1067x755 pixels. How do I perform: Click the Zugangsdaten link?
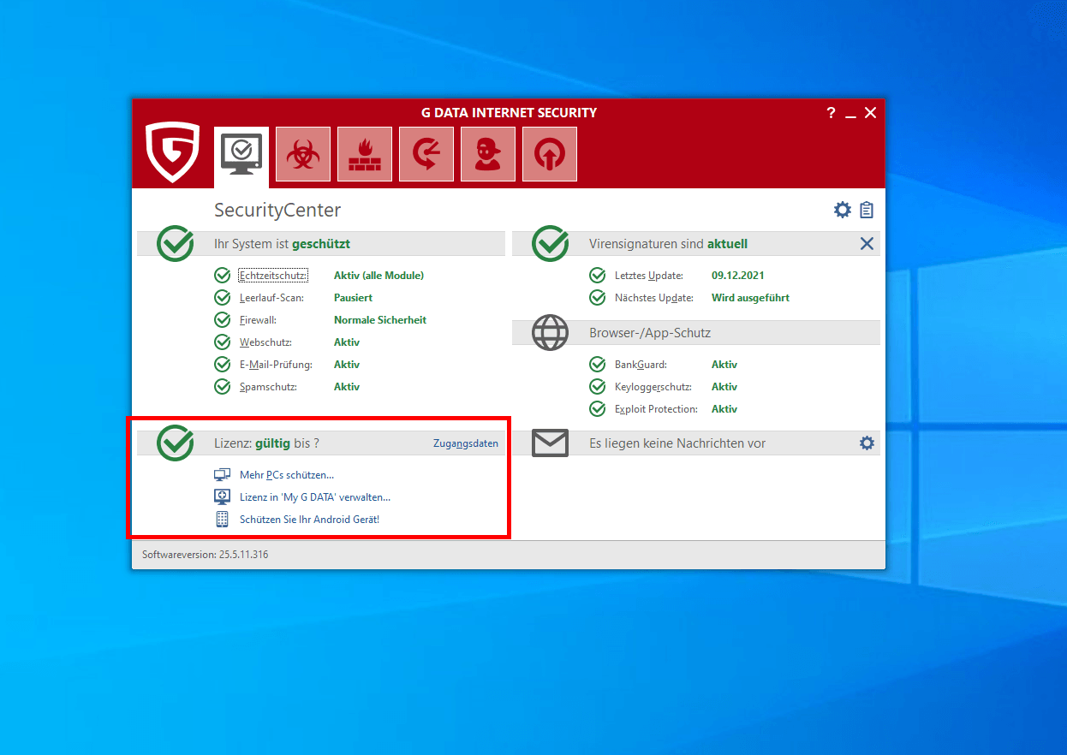465,443
